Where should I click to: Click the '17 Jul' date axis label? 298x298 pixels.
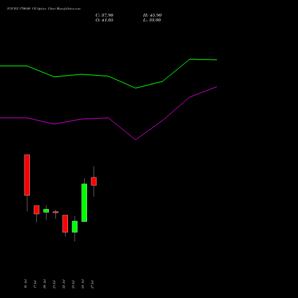35,284
